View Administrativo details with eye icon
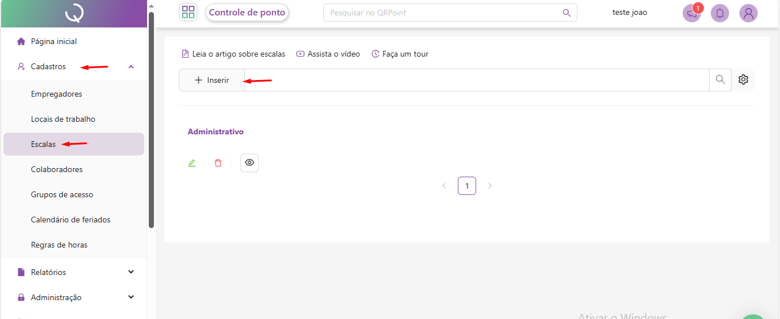The width and height of the screenshot is (780, 319). tap(250, 163)
